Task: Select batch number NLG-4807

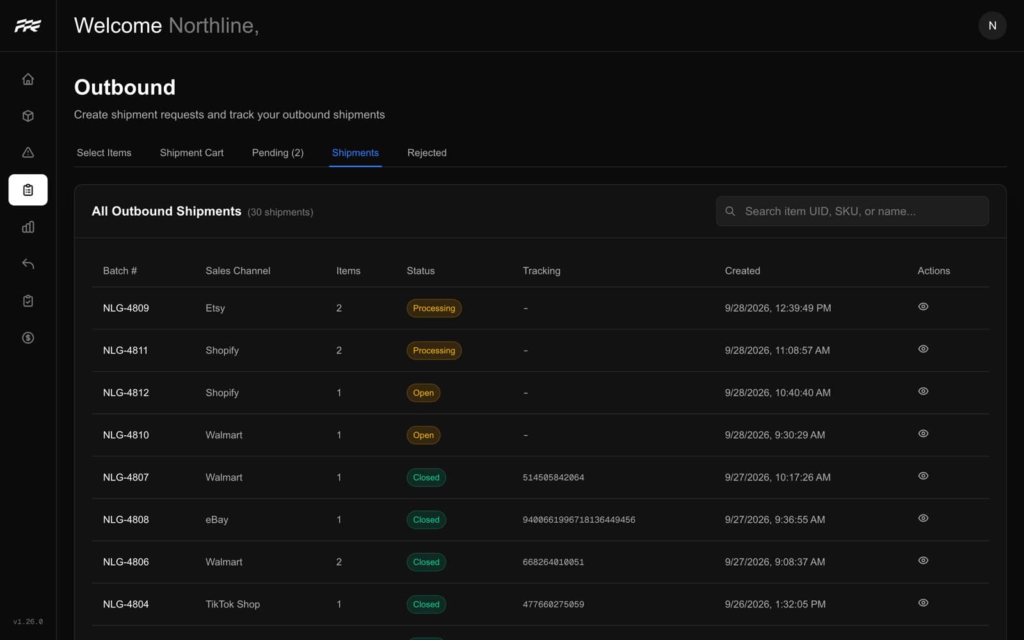Action: coord(126,477)
